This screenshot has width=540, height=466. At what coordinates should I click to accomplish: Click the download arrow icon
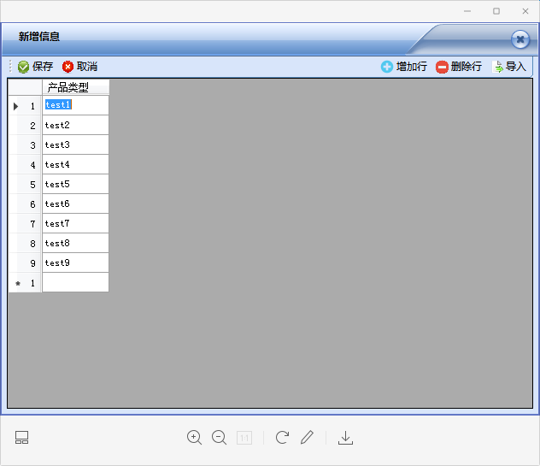pyautogui.click(x=345, y=438)
